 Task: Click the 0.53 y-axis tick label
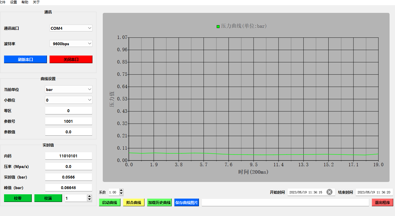(122, 99)
